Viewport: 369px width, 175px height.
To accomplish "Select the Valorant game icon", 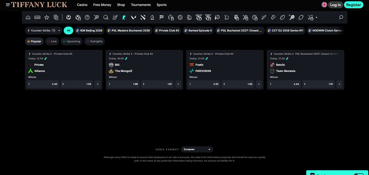I will pyautogui.click(x=134, y=17).
